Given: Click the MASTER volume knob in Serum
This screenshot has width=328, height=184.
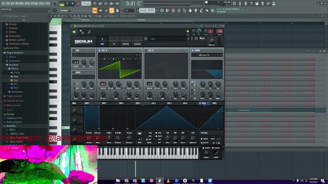Looking at the screenshot, I should pyautogui.click(x=211, y=40).
